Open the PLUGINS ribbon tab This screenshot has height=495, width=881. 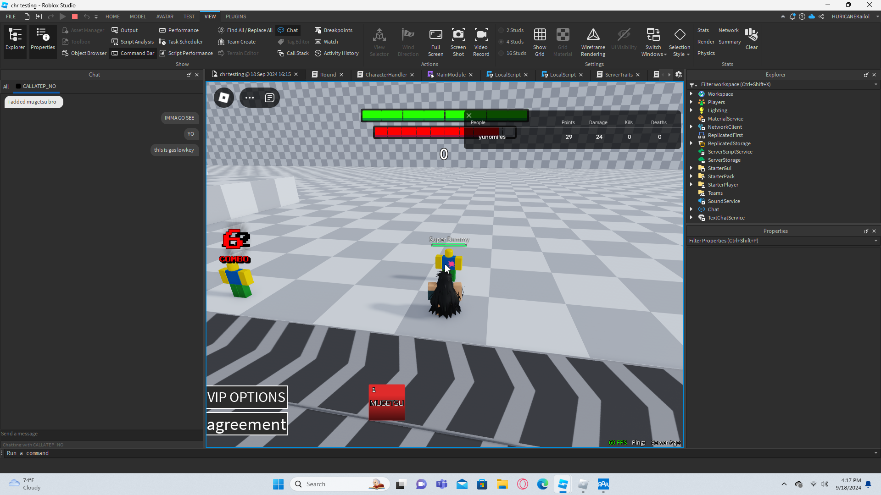coord(236,16)
